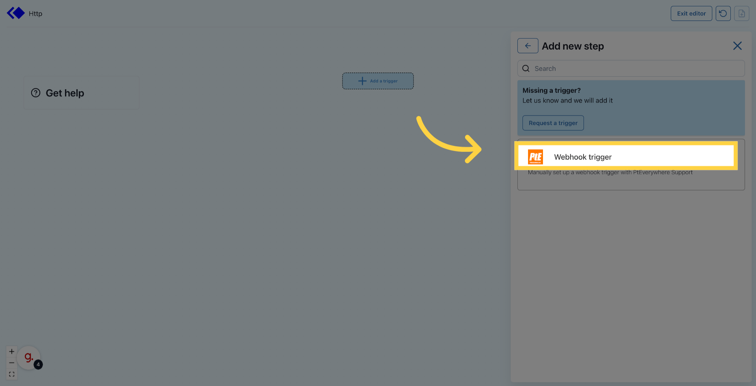Open the guidde widget showing badge 4
Viewport: 756px width, 386px height.
[28, 357]
